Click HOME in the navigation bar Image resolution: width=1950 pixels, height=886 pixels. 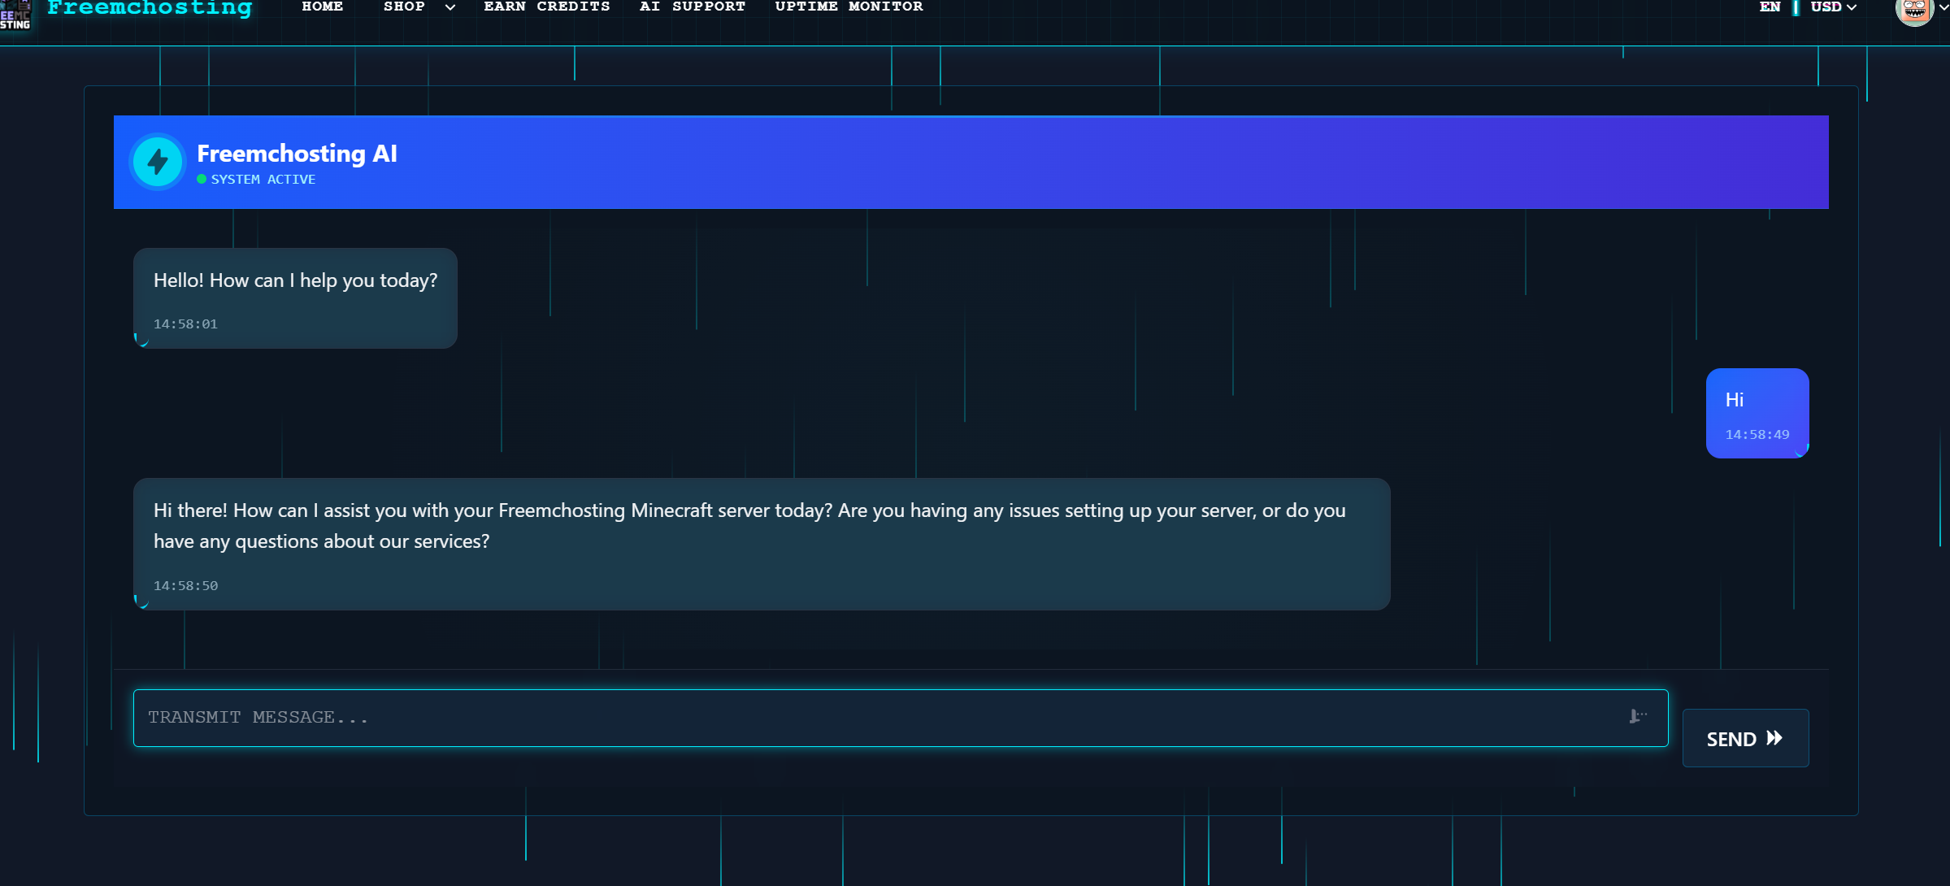click(322, 7)
